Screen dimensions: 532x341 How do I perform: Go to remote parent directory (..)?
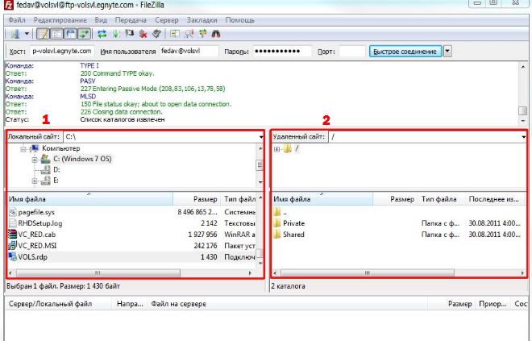point(285,212)
